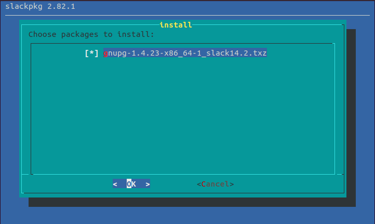This screenshot has height=224, width=375.
Task: Click the highlighted letter O in OK
Action: coord(129,184)
